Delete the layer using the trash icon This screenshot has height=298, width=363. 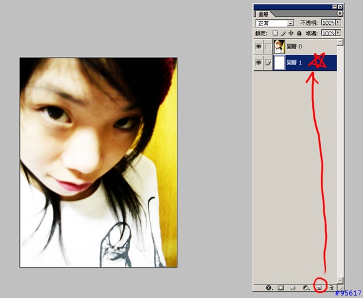(x=331, y=287)
